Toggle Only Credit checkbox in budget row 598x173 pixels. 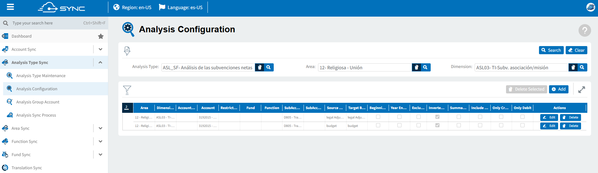(501, 125)
